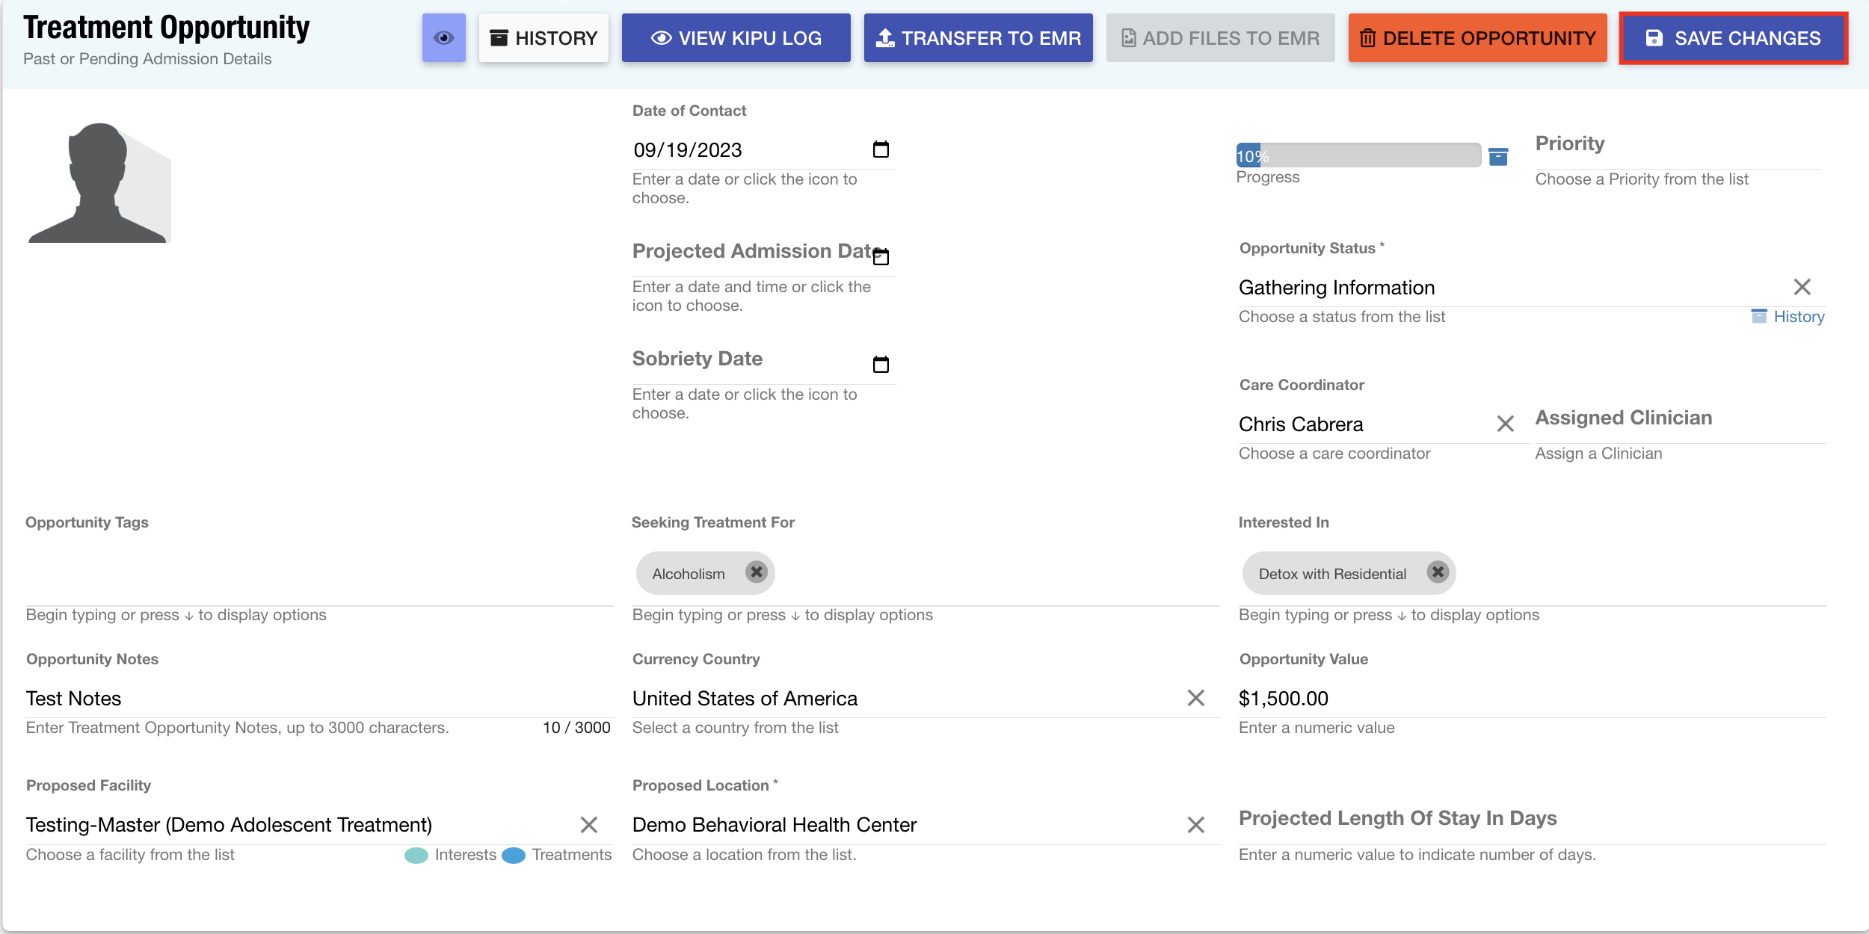Open the Projected Admission Date calendar icon
The image size is (1869, 934).
point(881,256)
